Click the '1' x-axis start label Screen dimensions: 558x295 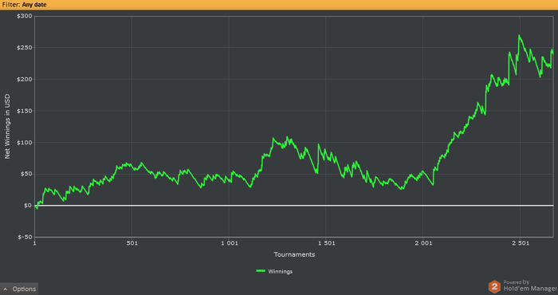[35, 243]
